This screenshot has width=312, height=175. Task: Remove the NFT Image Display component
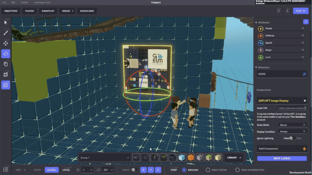coord(304,101)
